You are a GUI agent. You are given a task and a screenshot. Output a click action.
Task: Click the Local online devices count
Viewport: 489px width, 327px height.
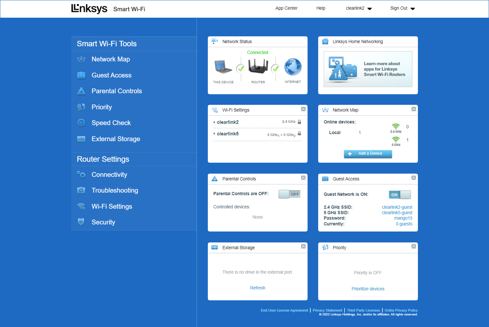360,132
